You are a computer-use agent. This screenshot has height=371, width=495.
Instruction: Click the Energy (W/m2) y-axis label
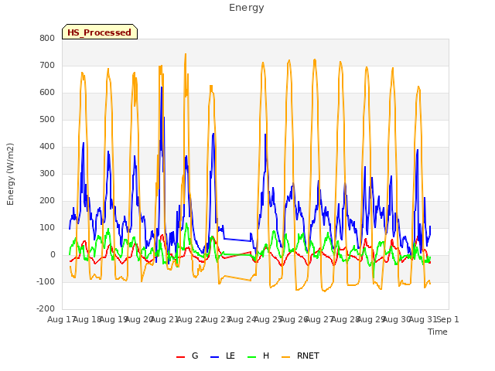pyautogui.click(x=10, y=174)
